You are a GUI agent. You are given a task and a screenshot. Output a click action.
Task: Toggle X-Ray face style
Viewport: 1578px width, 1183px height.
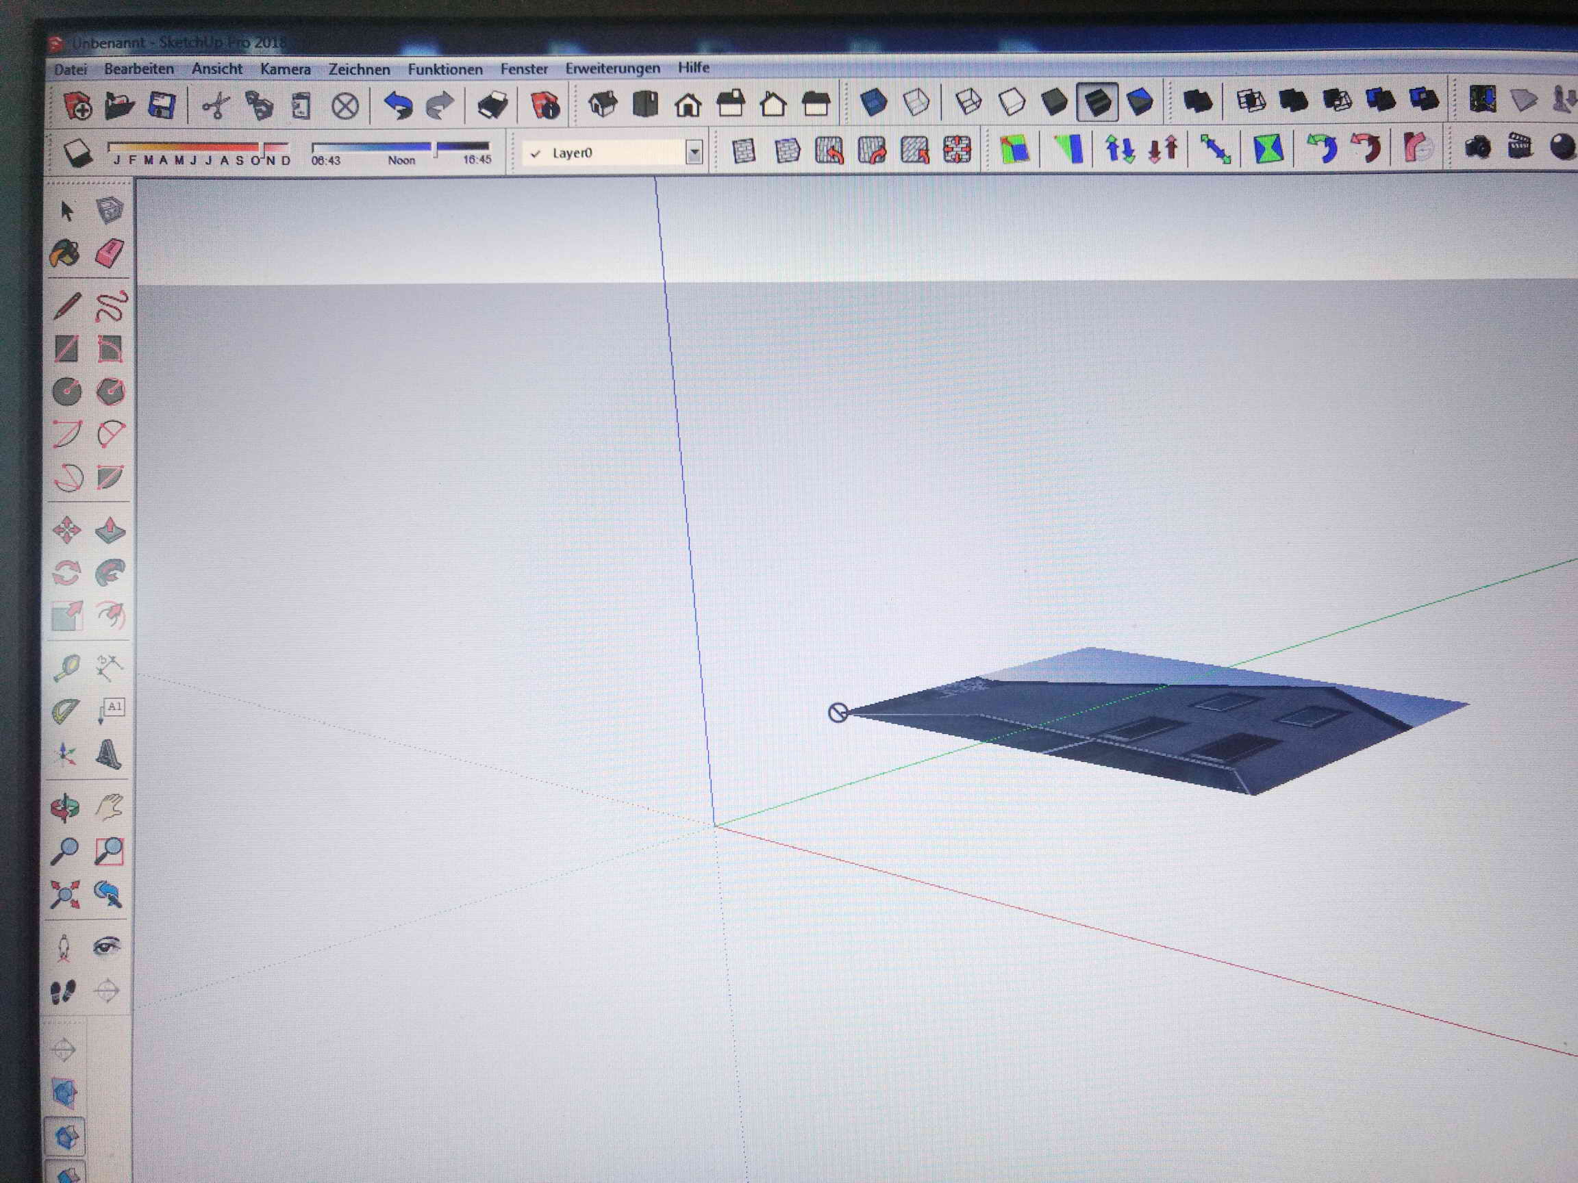pos(874,102)
